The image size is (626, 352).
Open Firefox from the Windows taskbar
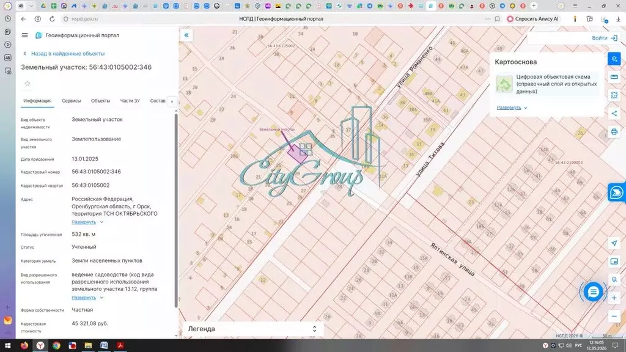click(24, 346)
